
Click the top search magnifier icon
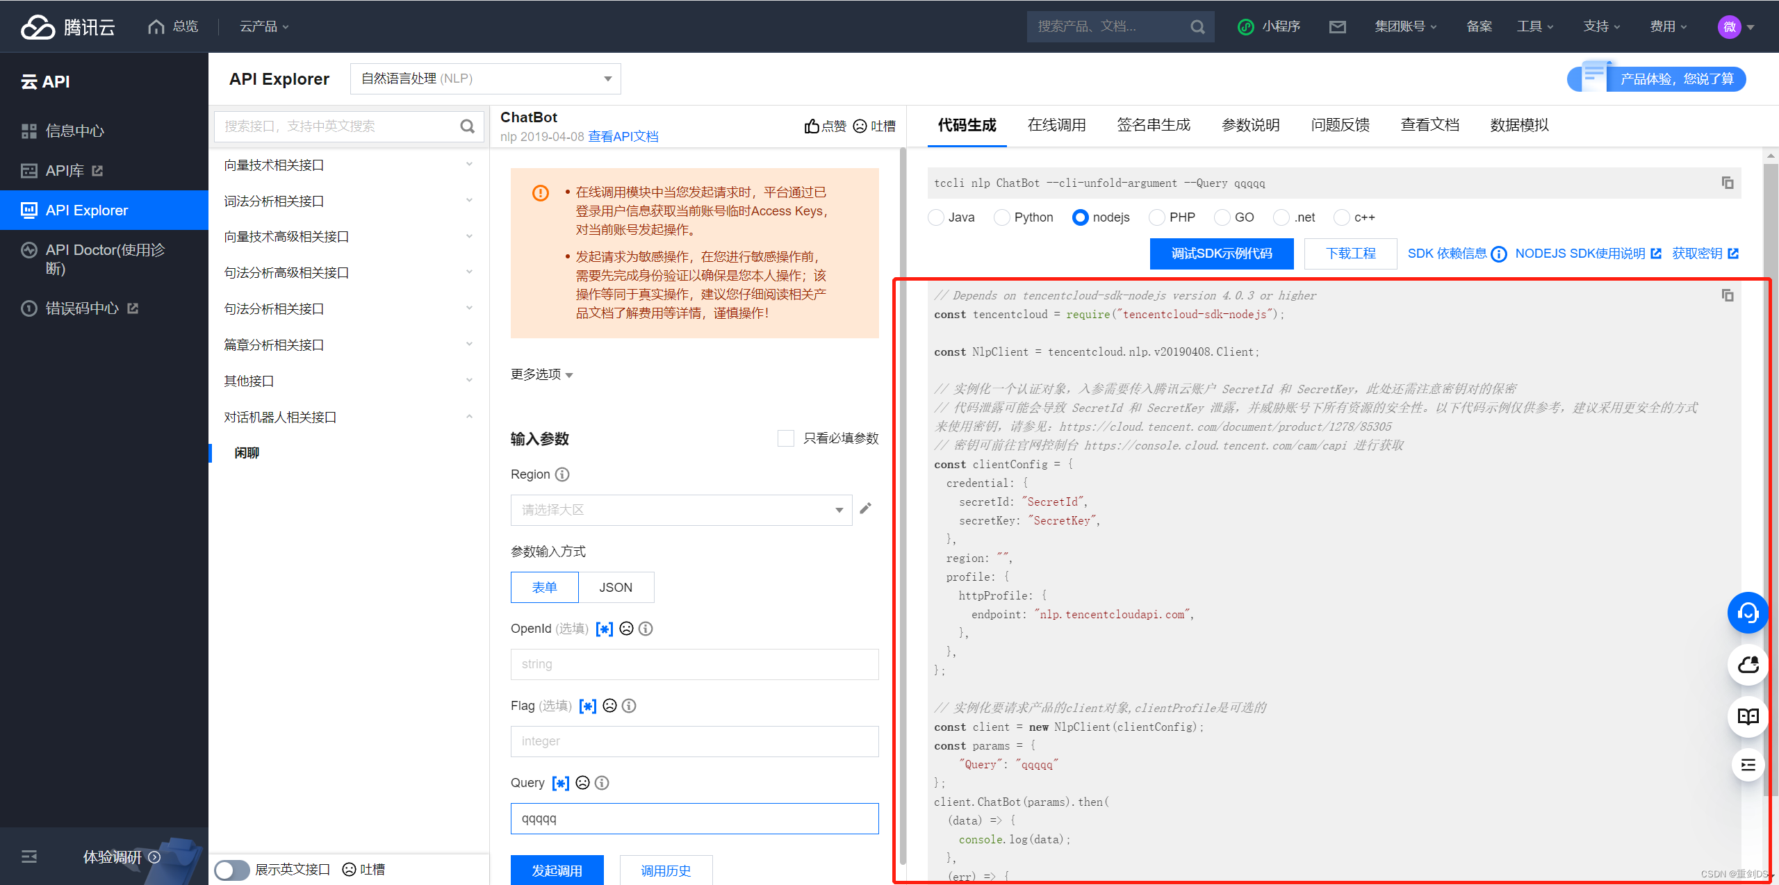1197,26
